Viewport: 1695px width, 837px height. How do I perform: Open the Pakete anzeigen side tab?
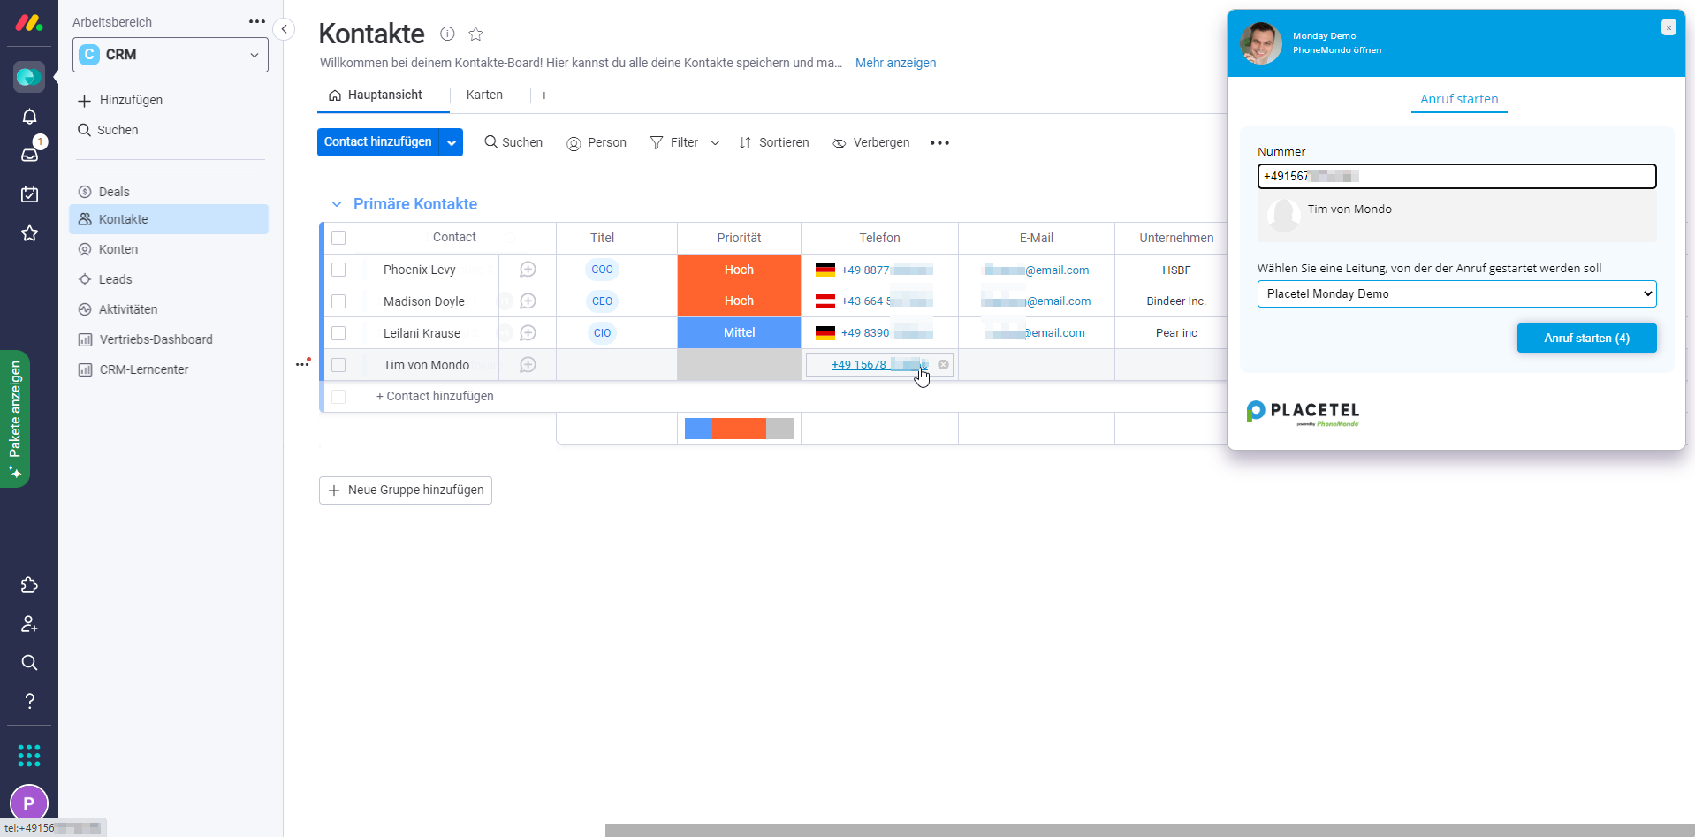tap(15, 419)
